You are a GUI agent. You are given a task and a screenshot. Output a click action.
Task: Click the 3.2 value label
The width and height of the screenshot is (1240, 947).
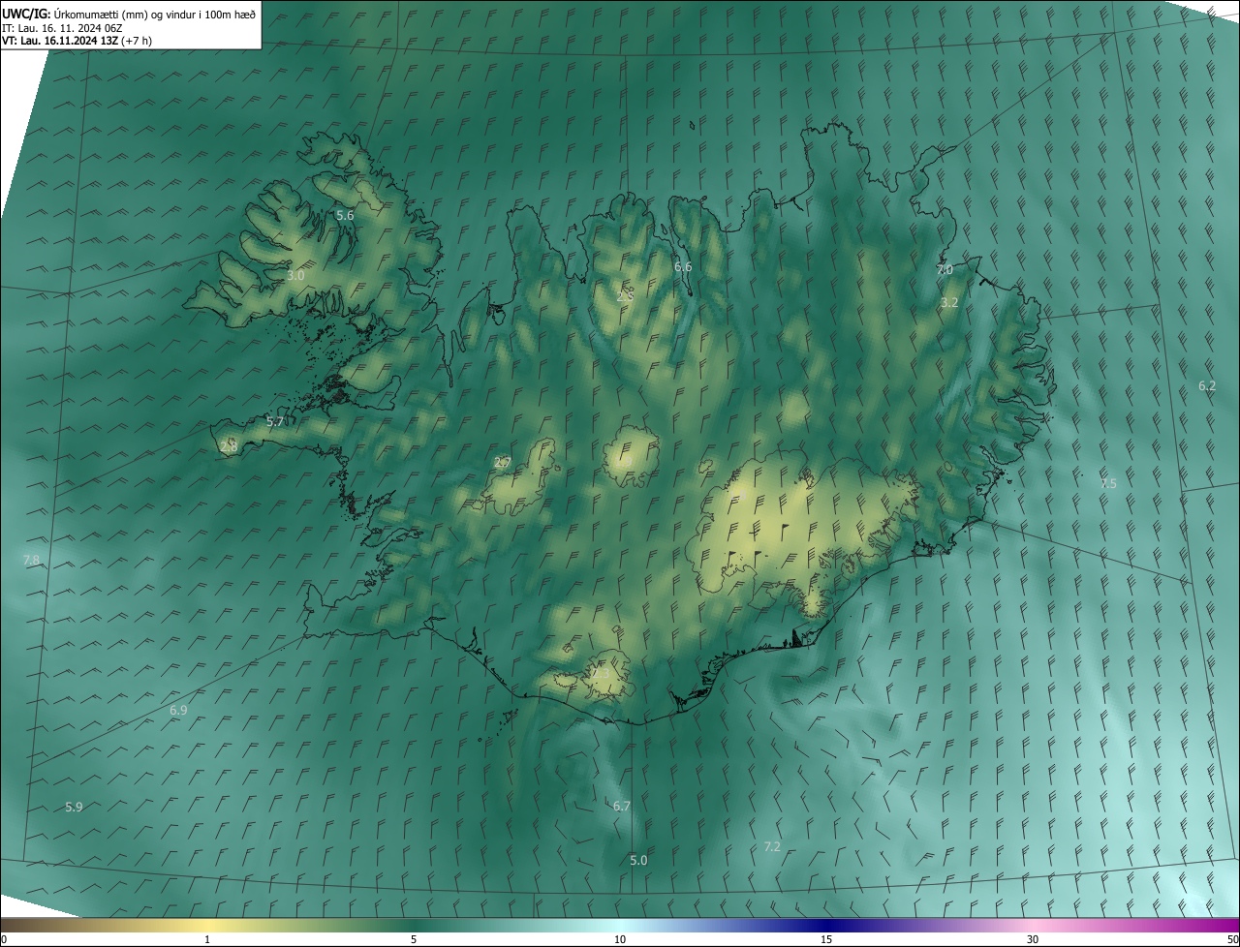(949, 303)
